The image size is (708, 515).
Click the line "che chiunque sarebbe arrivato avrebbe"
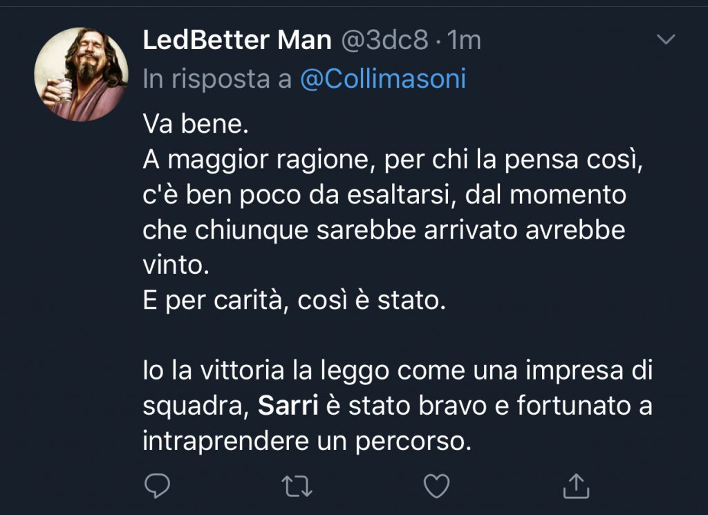pyautogui.click(x=384, y=230)
